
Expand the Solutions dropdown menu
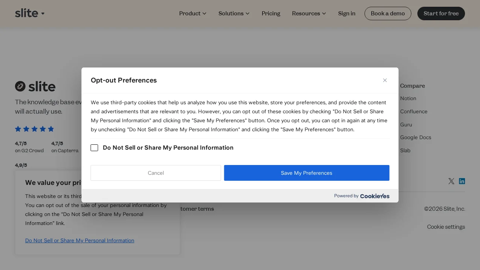click(x=234, y=13)
